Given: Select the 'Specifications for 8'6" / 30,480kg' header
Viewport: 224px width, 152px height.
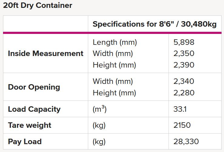Looking at the screenshot, I should tap(155, 24).
